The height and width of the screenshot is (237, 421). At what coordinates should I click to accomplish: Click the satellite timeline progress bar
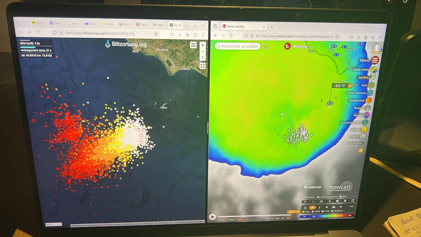coord(253,216)
